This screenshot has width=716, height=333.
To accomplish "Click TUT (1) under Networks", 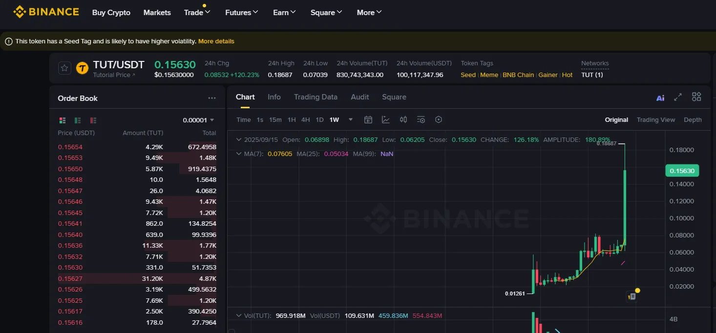I will (592, 75).
